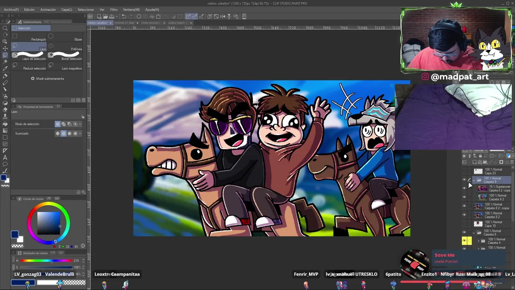
Task: Click the Redo arrow in command bar
Action: (131, 17)
